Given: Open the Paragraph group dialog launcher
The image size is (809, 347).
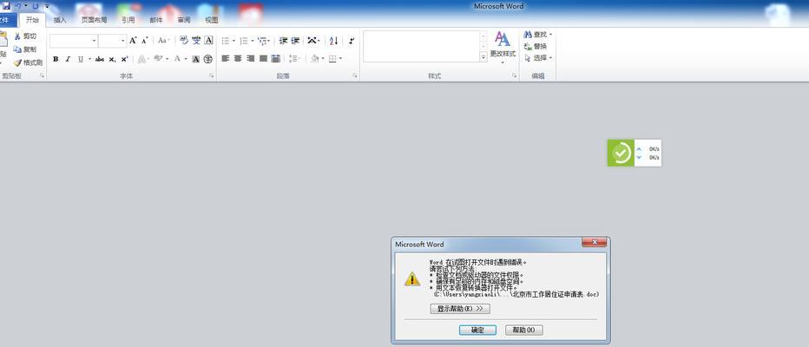Looking at the screenshot, I should pos(355,75).
